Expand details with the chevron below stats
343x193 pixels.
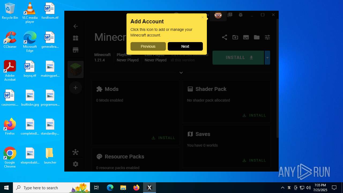181,73
